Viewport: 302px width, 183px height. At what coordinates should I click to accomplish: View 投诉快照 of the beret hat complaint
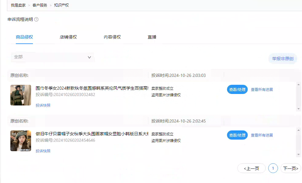43,151
